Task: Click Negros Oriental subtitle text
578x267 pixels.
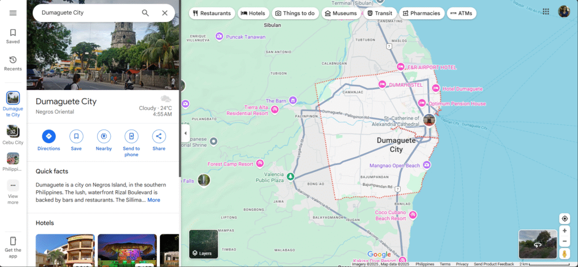Action: (x=55, y=112)
